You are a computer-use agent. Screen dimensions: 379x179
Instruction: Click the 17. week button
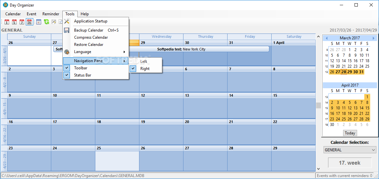[350, 163]
